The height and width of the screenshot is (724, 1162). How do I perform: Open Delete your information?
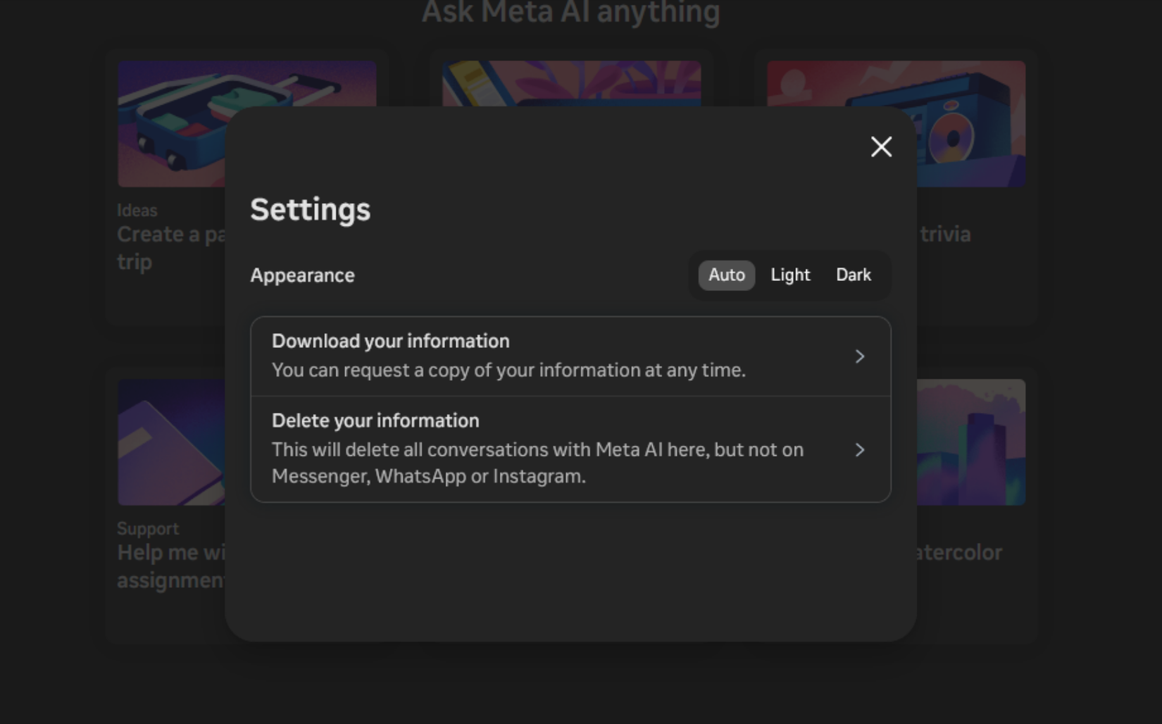(x=375, y=421)
